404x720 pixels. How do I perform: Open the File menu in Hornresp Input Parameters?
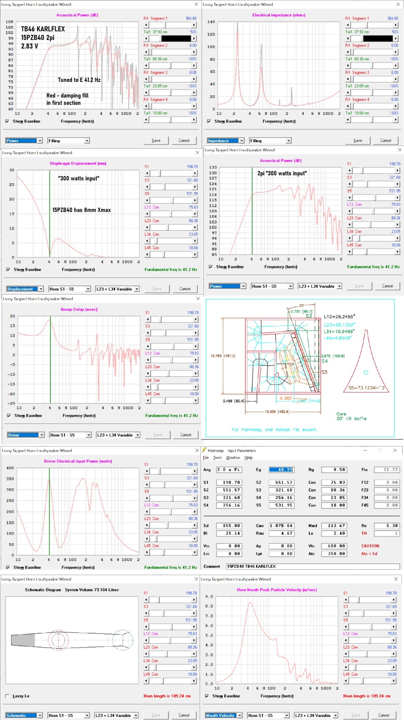click(206, 458)
